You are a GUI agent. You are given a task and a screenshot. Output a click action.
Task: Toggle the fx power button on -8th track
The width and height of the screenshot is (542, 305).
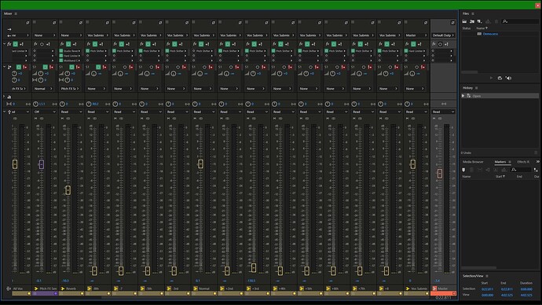(95, 44)
